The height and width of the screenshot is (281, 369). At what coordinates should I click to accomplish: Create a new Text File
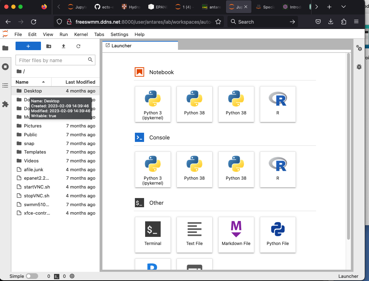194,235
